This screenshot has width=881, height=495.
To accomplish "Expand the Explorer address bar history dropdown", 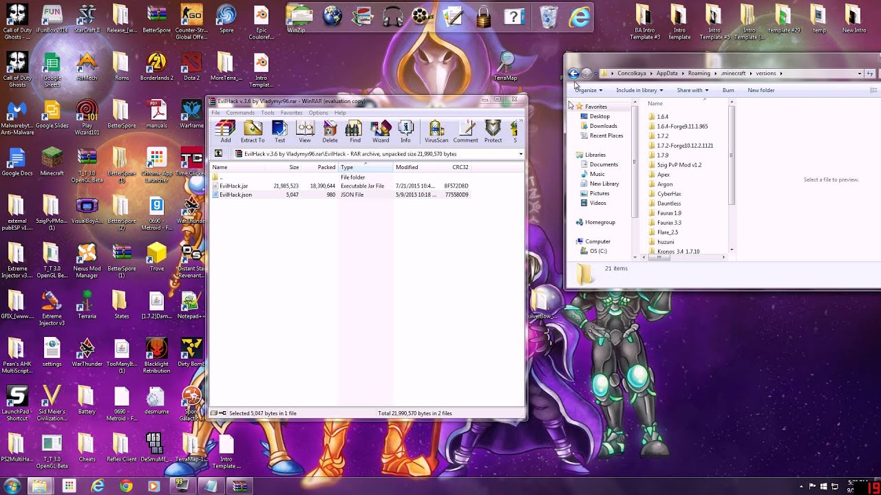I will [x=859, y=74].
